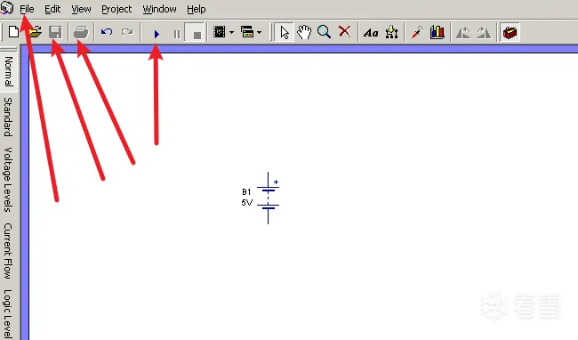
Task: Switch to the Normal tab
Action: click(x=8, y=71)
